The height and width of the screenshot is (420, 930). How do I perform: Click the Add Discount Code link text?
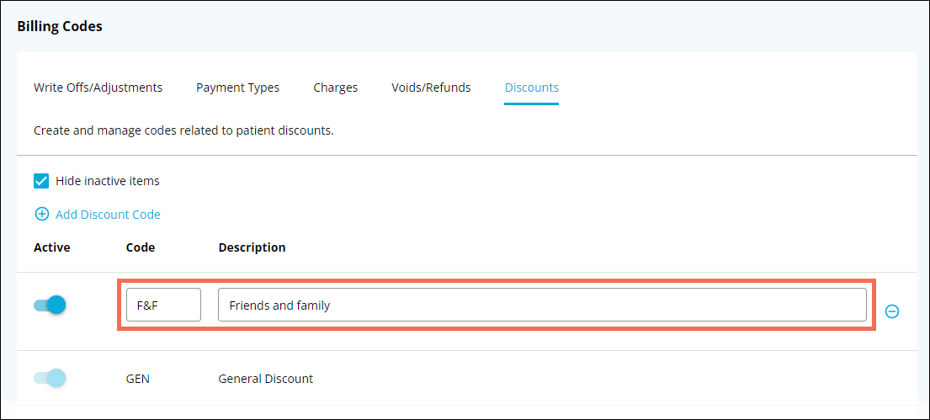click(x=108, y=215)
